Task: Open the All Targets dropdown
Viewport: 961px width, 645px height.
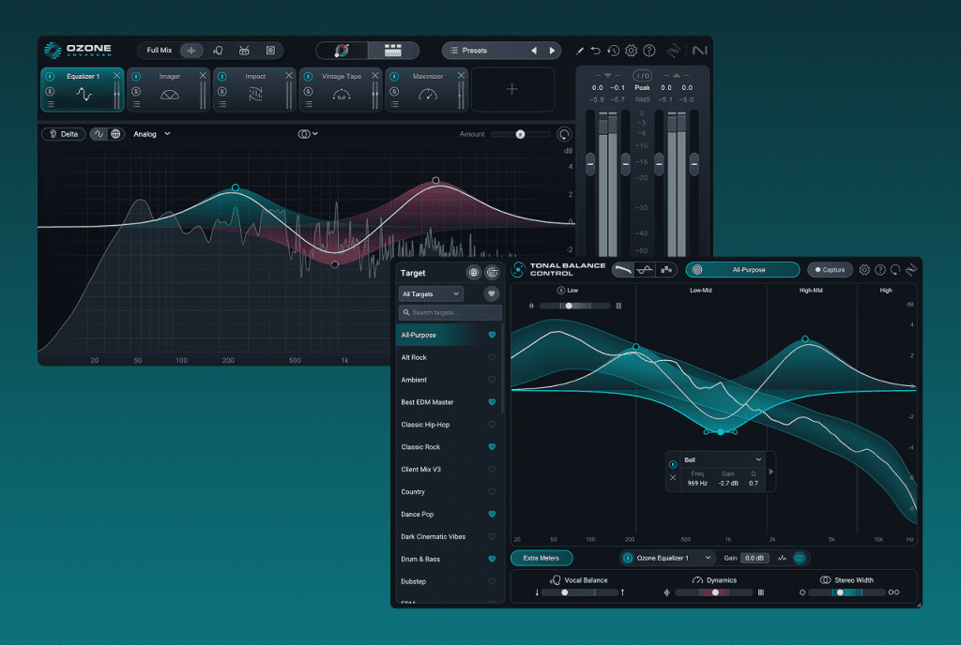Action: coord(430,293)
